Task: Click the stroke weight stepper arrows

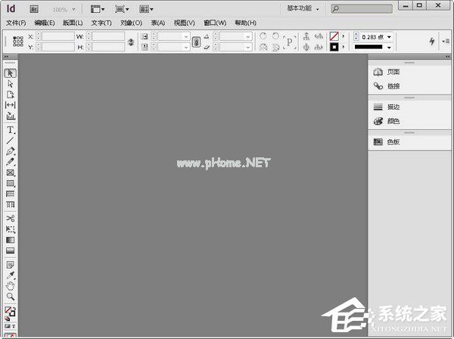Action: point(356,37)
